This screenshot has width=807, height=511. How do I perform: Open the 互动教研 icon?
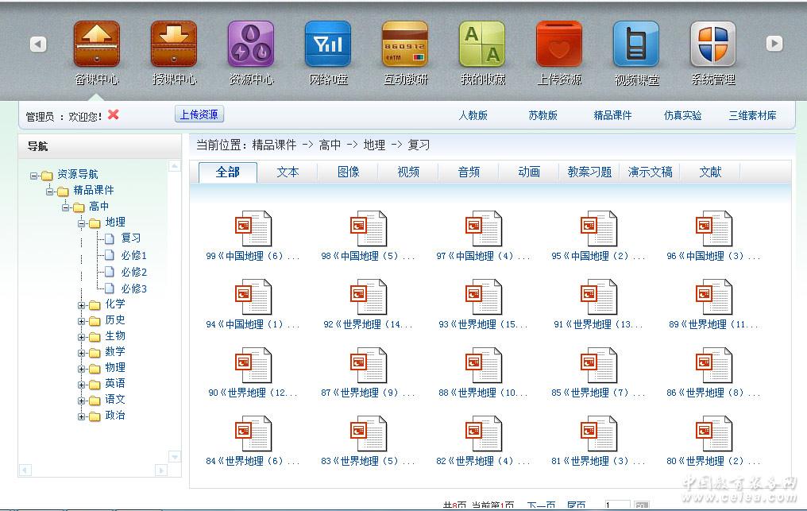pyautogui.click(x=404, y=45)
